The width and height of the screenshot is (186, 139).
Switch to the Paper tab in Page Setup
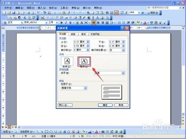tap(73, 34)
